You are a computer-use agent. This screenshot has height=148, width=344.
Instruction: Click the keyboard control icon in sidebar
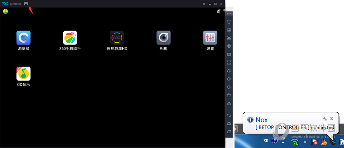[x=229, y=30]
